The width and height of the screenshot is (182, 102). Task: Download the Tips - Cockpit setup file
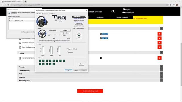[x=160, y=47]
